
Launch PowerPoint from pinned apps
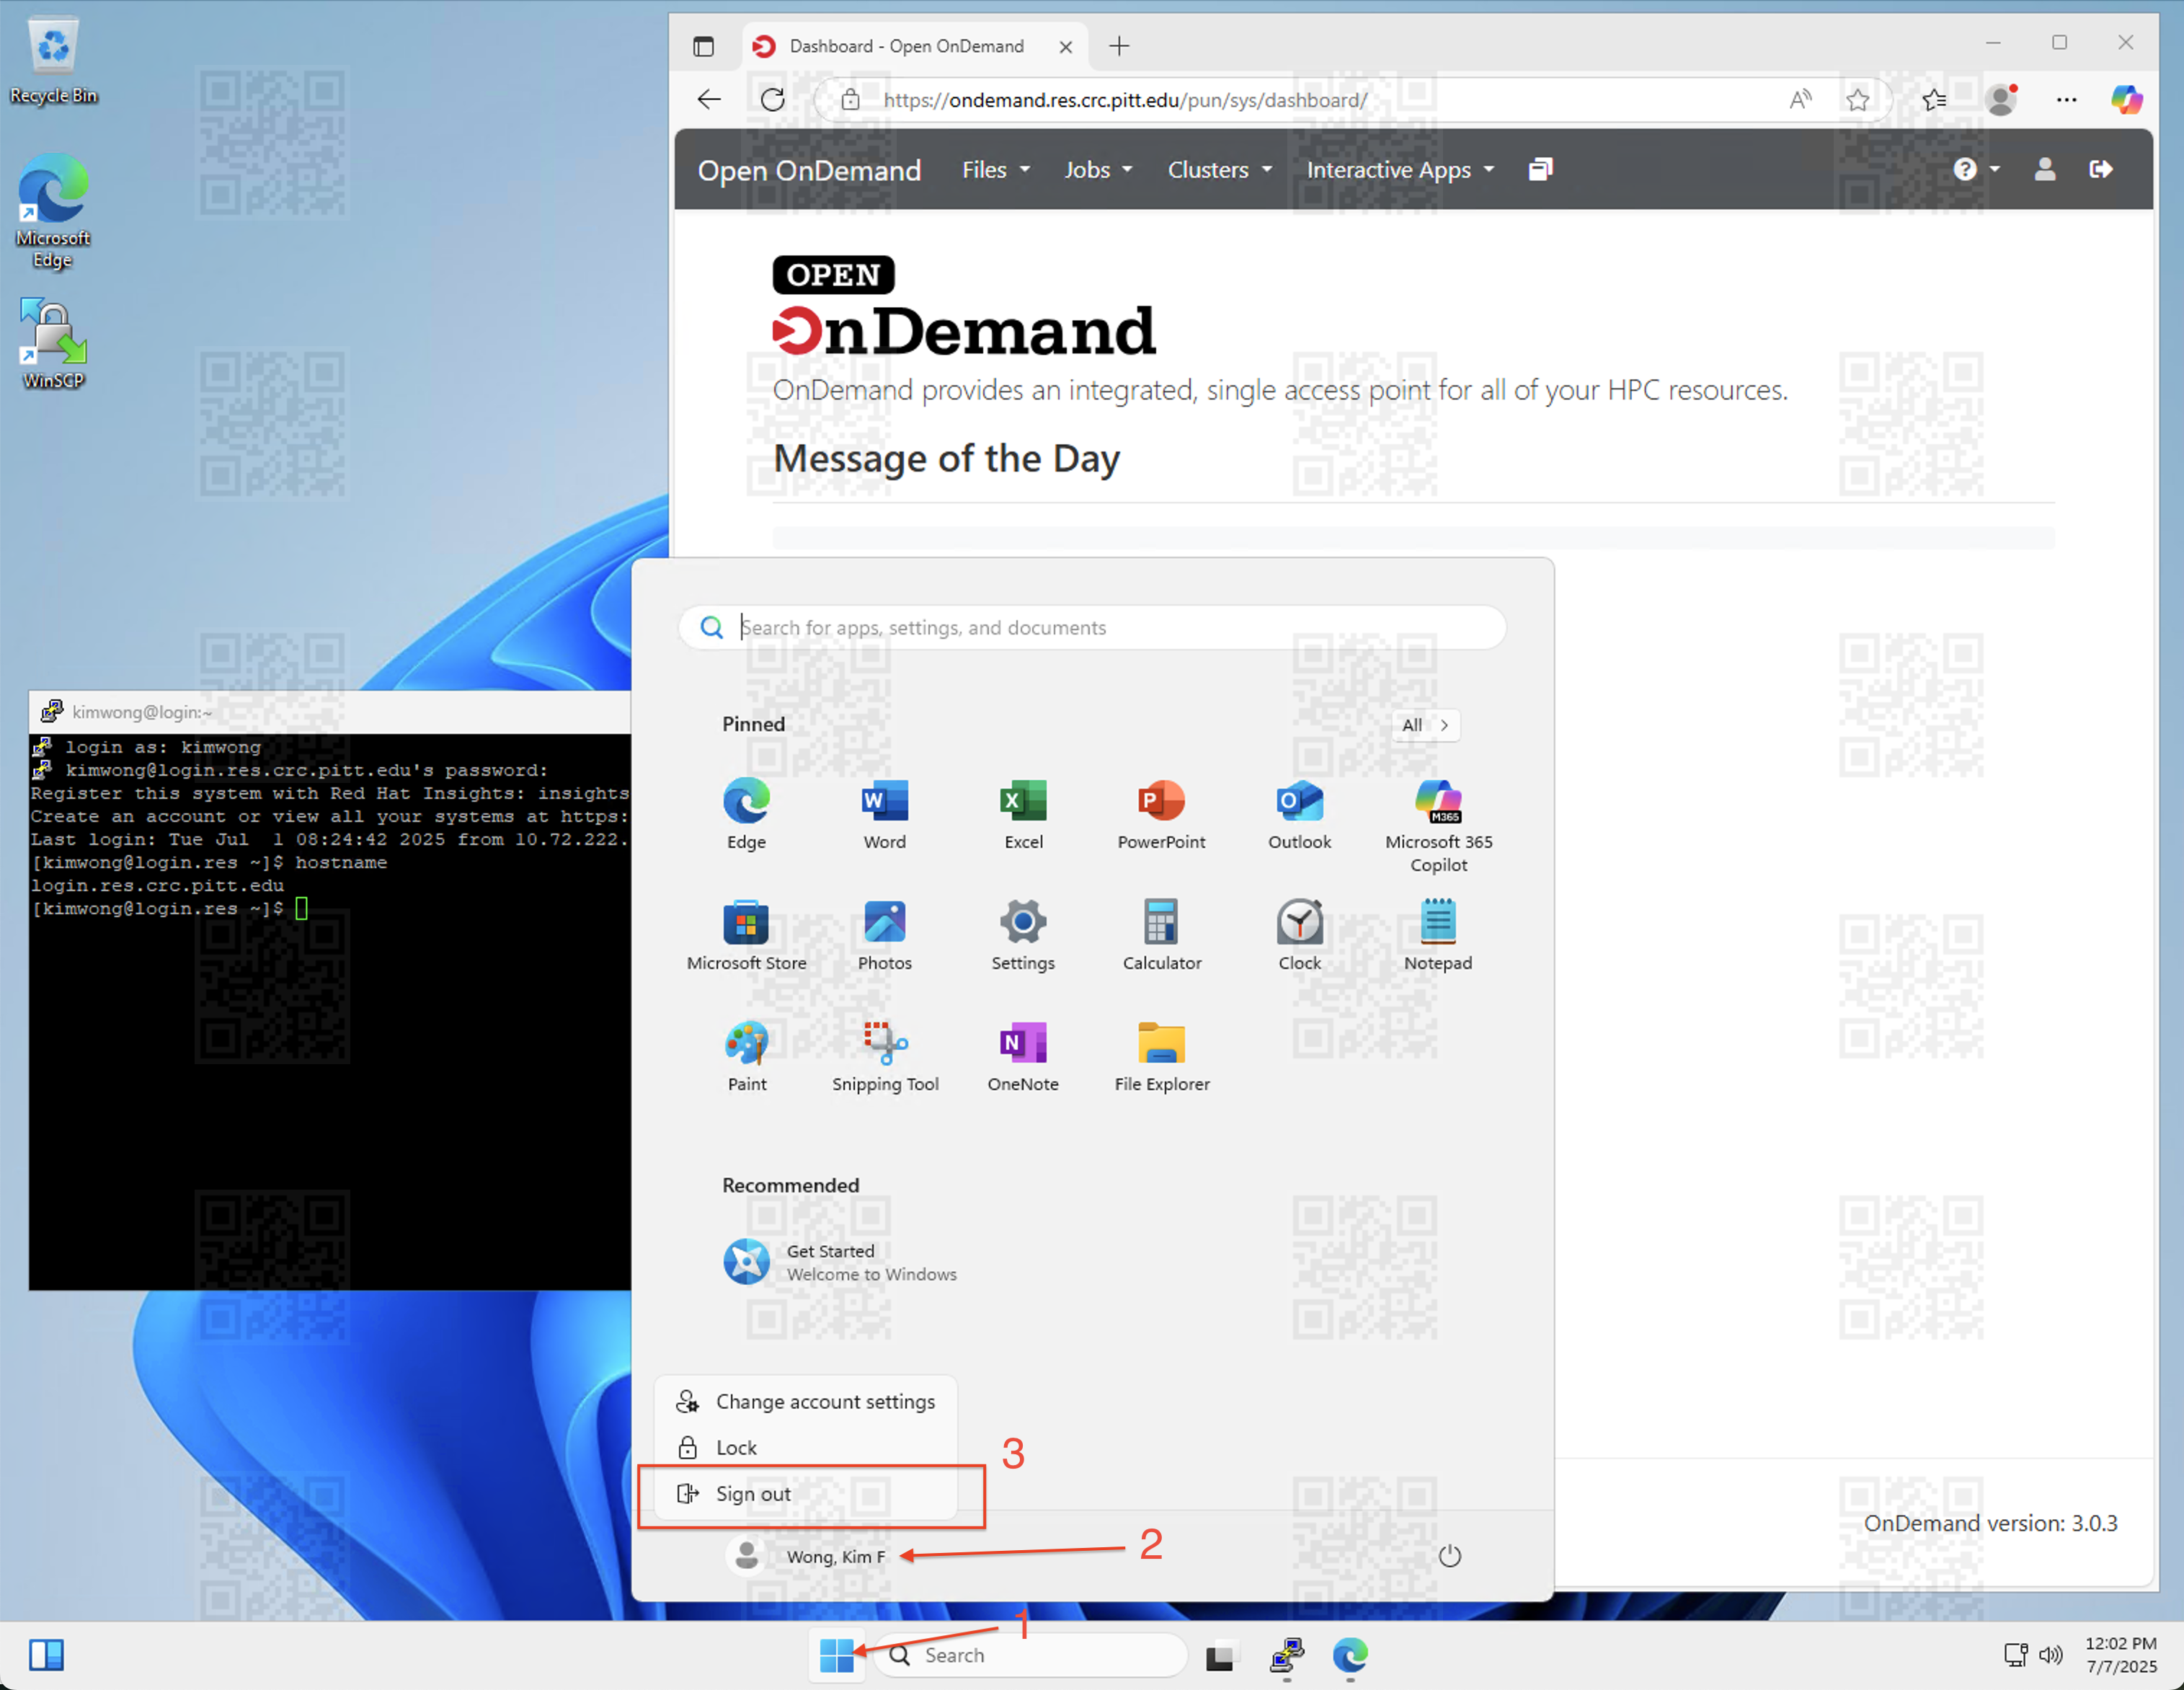[x=1161, y=814]
